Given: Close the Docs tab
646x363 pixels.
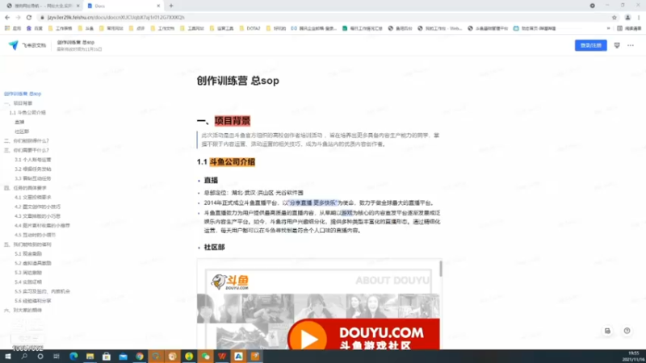Looking at the screenshot, I should coord(158,6).
